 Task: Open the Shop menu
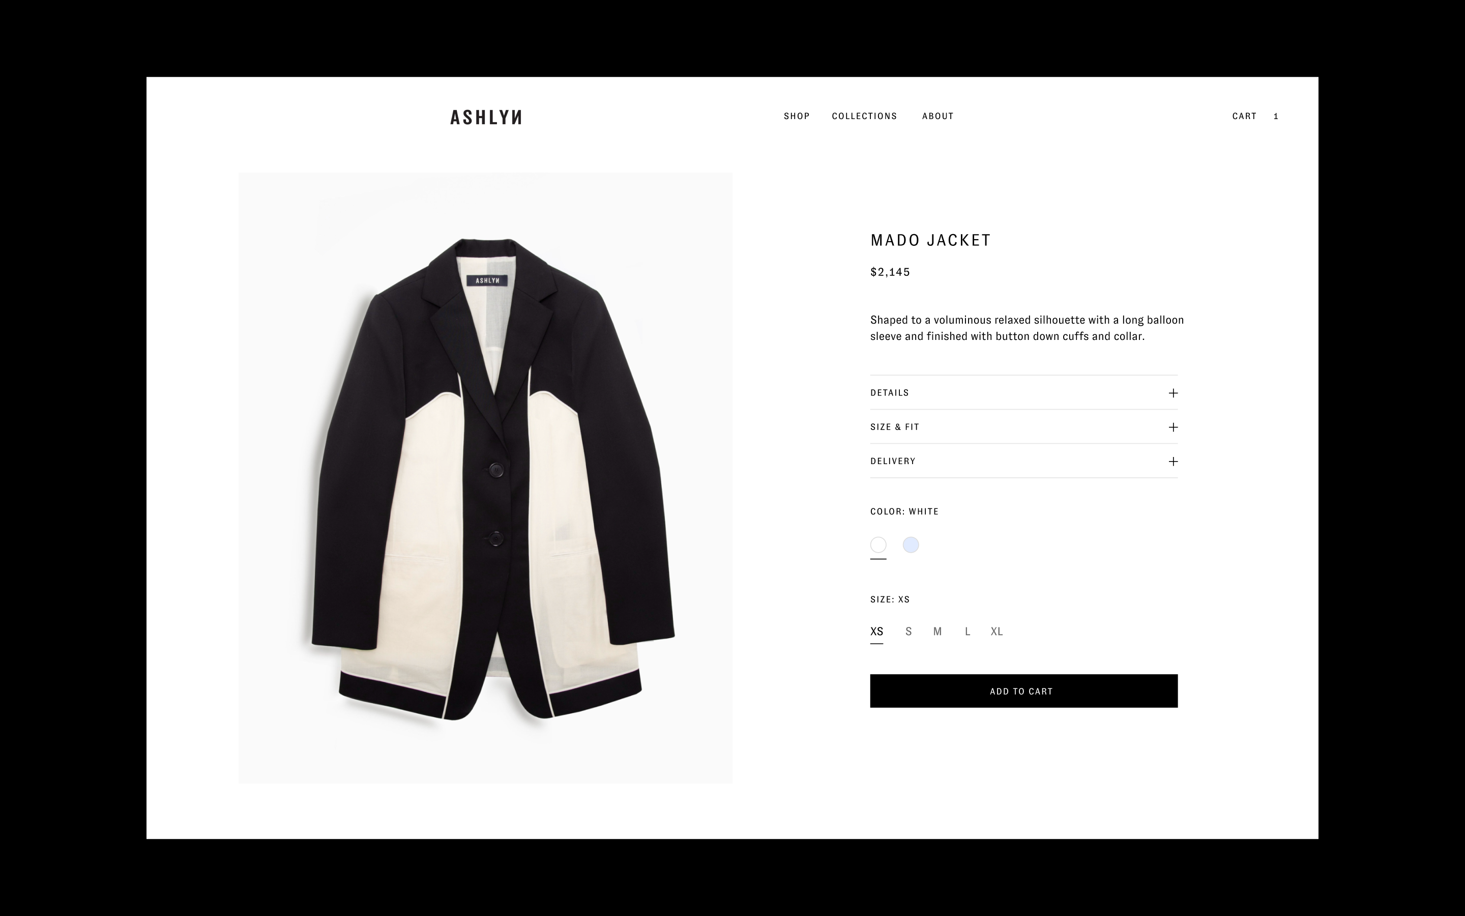797,117
